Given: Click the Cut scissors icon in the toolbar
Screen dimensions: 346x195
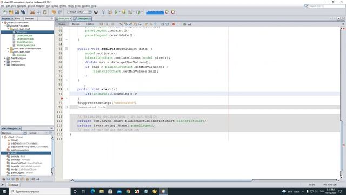Looking at the screenshot, I should [32, 12].
